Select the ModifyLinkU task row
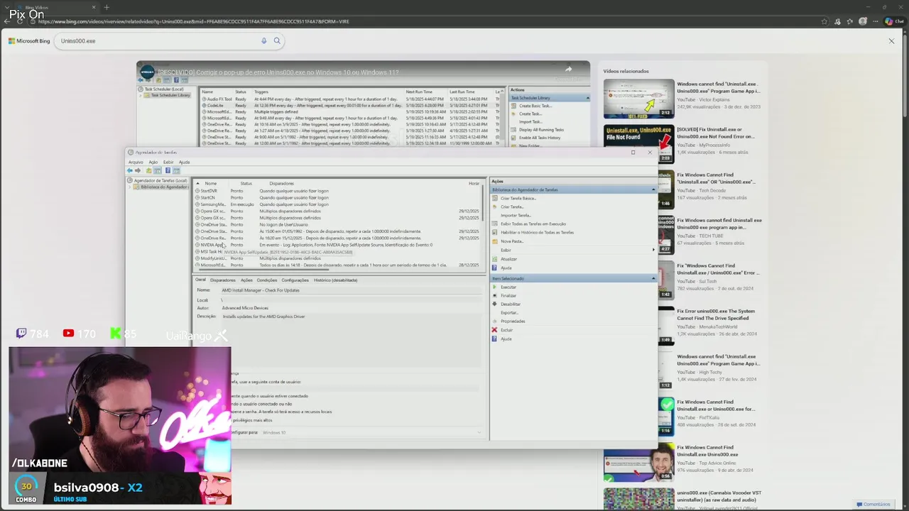 point(337,258)
